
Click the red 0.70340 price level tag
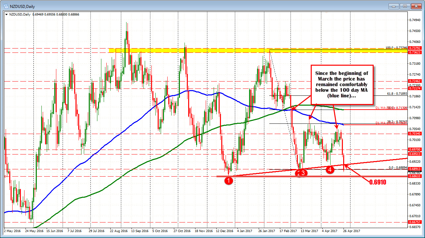[x=414, y=134]
